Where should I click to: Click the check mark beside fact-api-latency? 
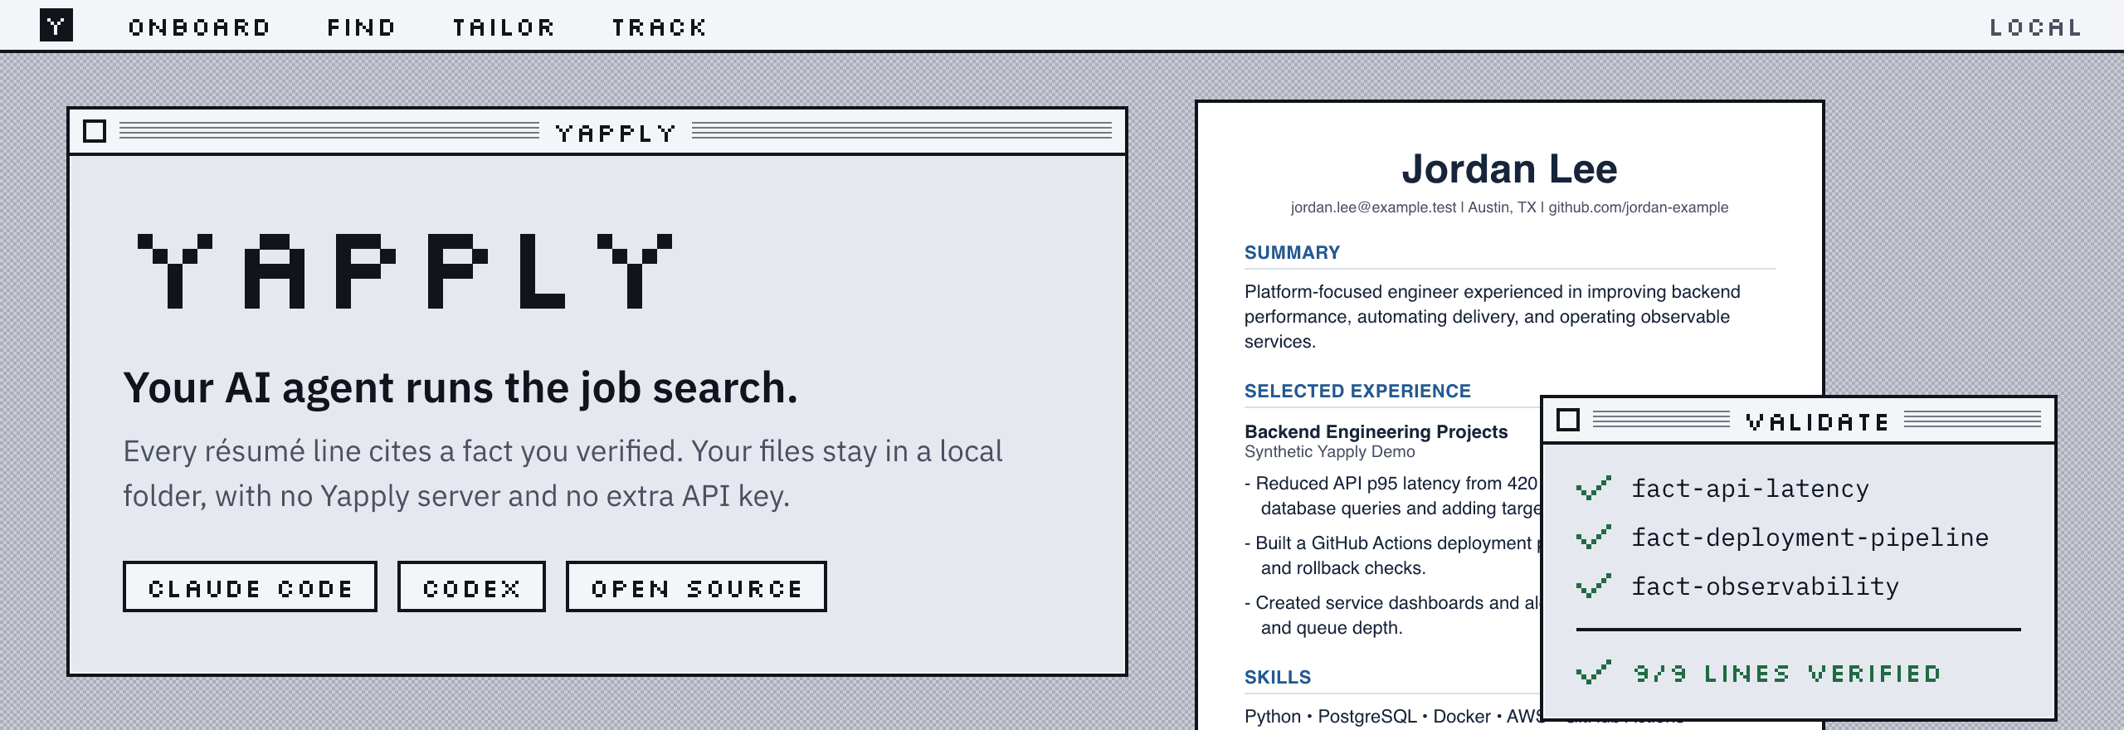tap(1594, 488)
